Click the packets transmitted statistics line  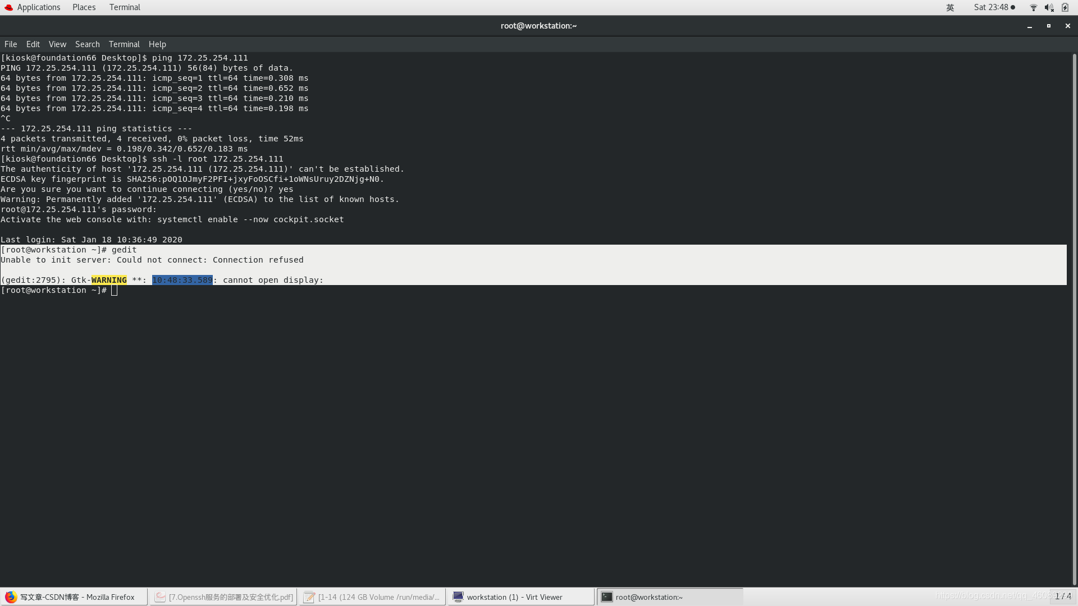click(x=152, y=139)
